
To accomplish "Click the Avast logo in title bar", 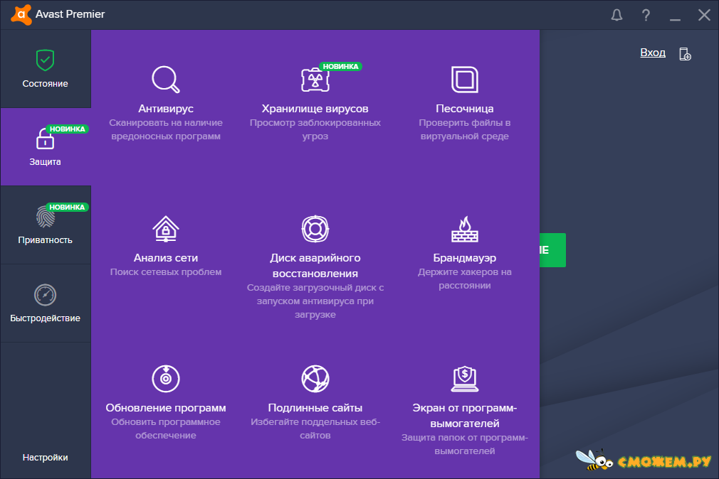I will click(21, 15).
